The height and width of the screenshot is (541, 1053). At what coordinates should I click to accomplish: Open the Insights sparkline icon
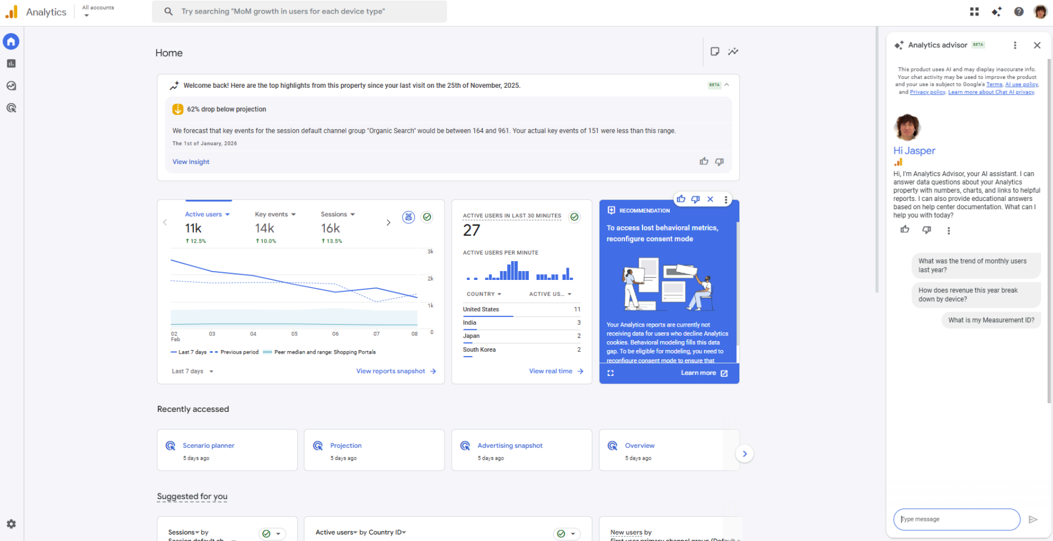733,51
